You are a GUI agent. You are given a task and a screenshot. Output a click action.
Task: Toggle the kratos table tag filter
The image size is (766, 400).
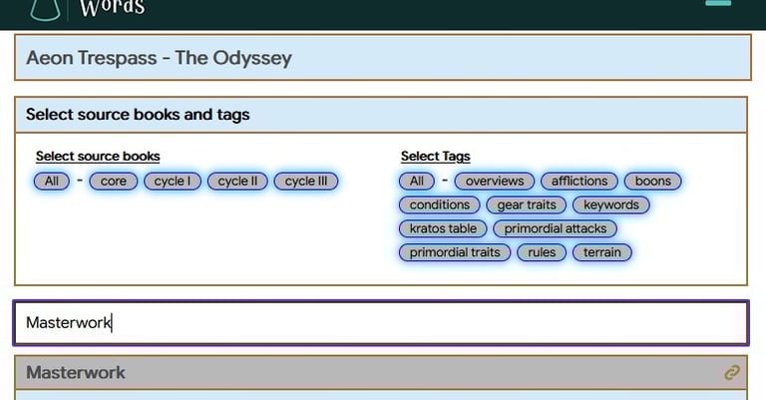pyautogui.click(x=443, y=228)
